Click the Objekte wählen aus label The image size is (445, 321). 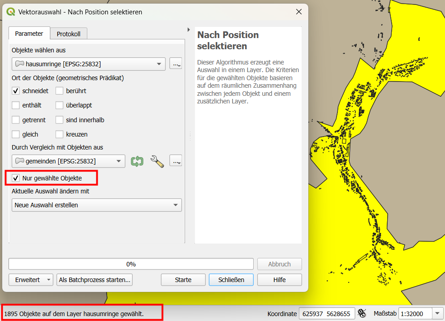pyautogui.click(x=39, y=50)
